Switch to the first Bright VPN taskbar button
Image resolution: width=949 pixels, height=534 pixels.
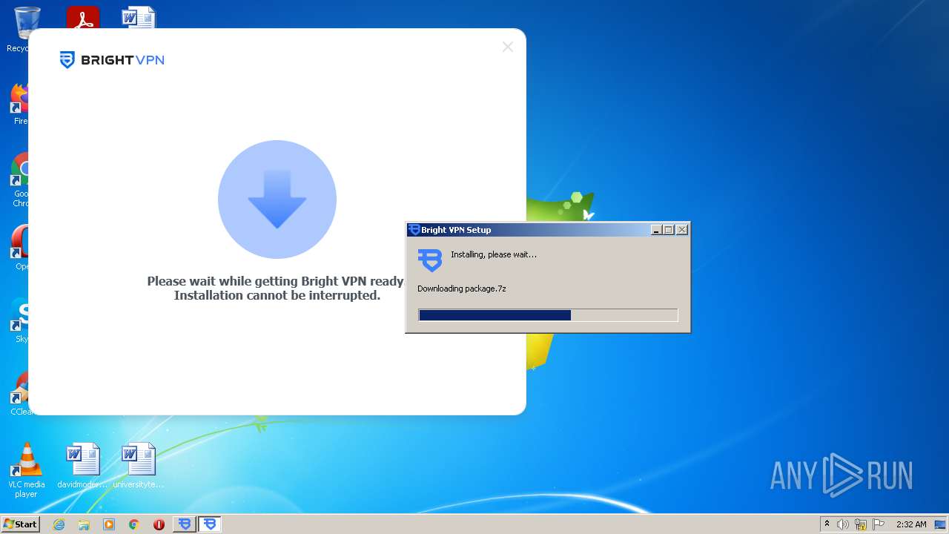(x=185, y=524)
